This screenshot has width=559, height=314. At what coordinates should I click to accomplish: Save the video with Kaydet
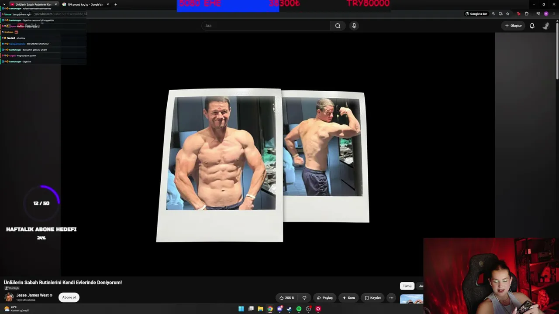(x=373, y=298)
